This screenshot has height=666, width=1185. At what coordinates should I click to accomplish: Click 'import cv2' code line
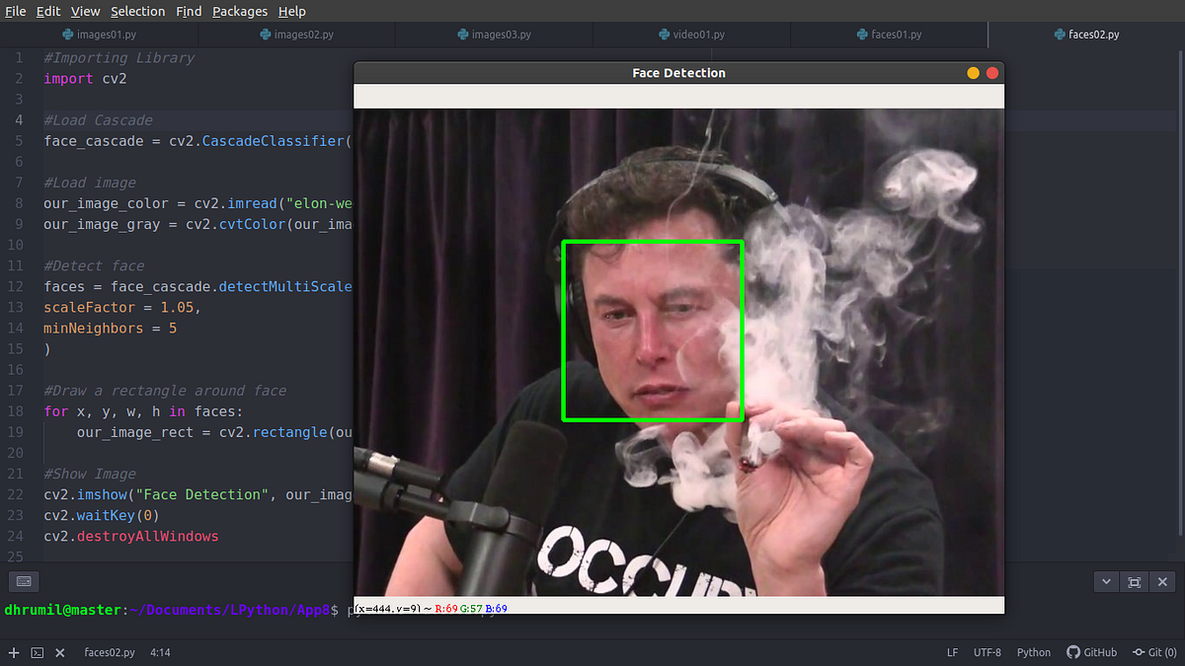(x=85, y=78)
